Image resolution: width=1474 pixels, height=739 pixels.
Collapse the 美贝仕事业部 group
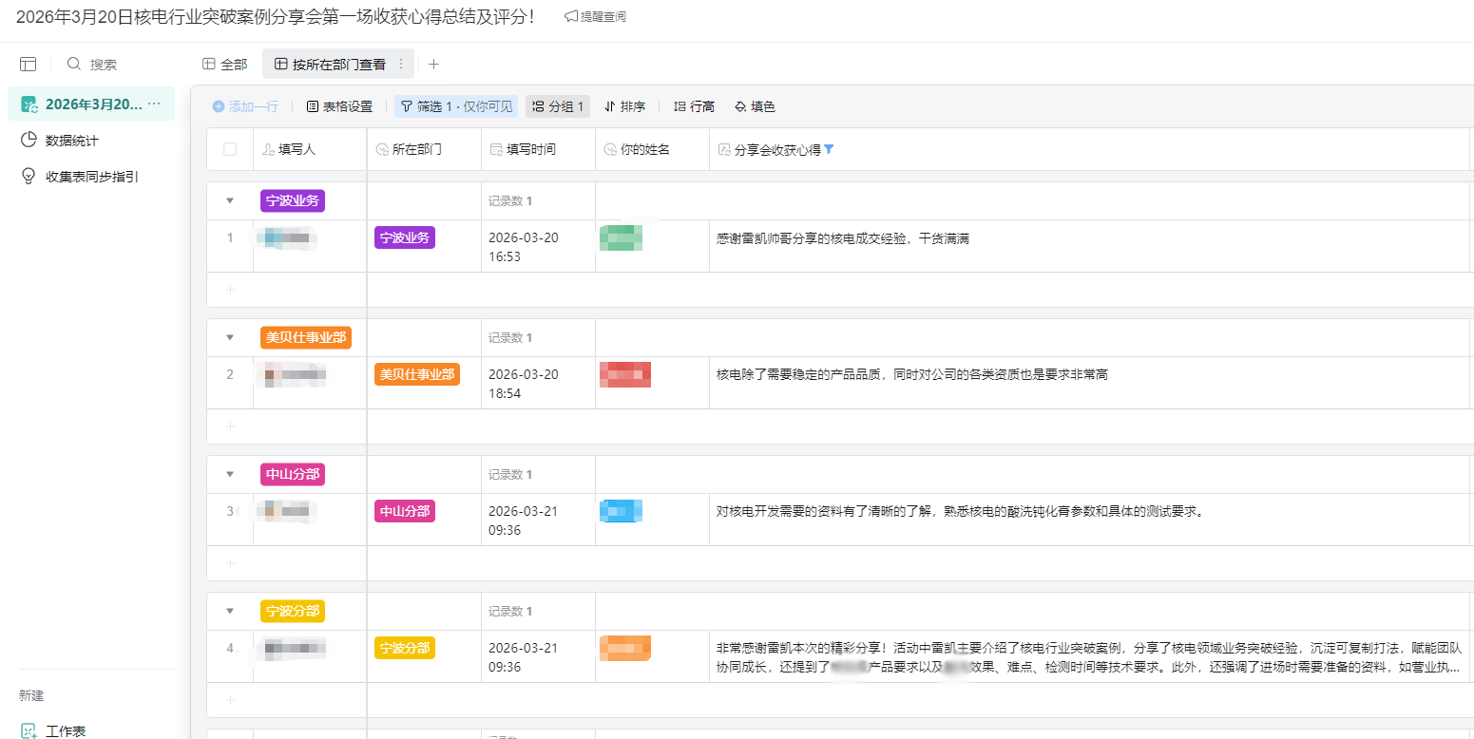(x=229, y=337)
